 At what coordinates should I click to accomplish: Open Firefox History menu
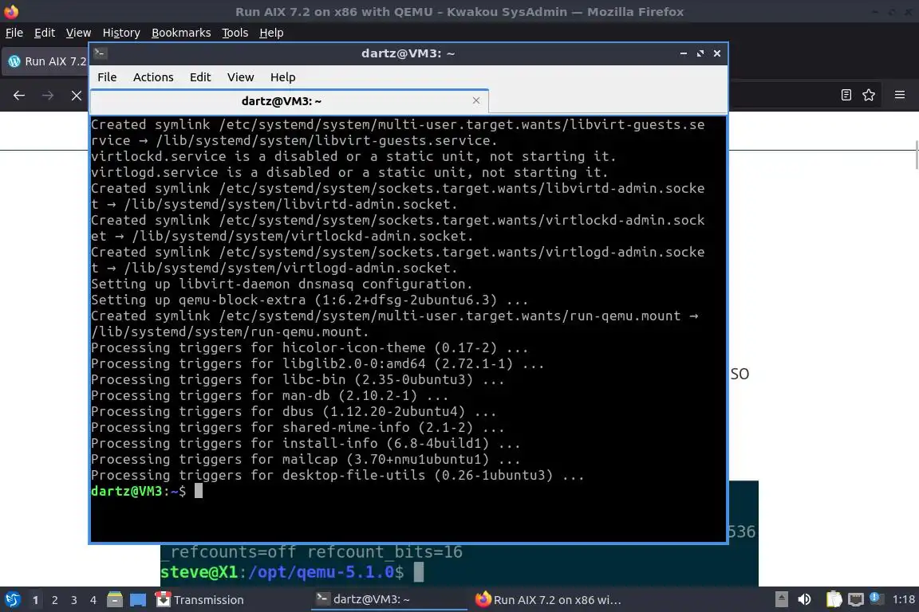(121, 33)
